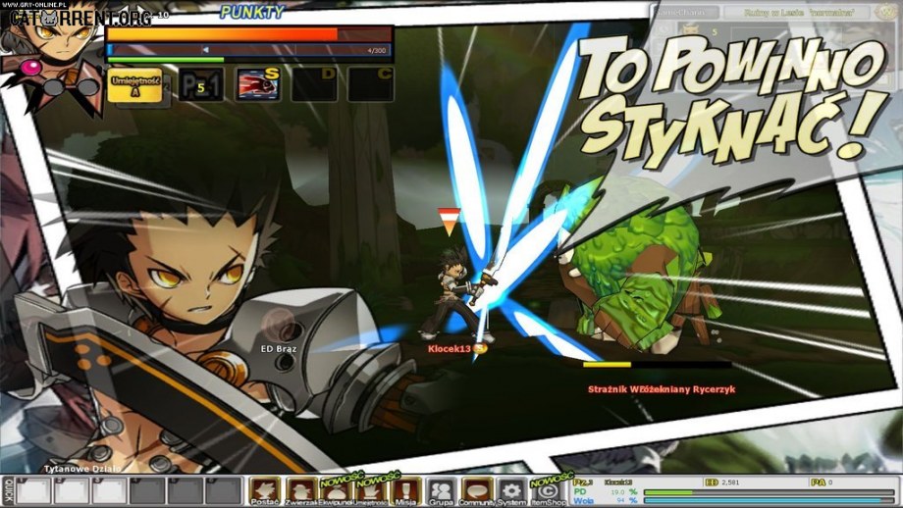
Task: Select quick slot 4
Action: pos(147,490)
